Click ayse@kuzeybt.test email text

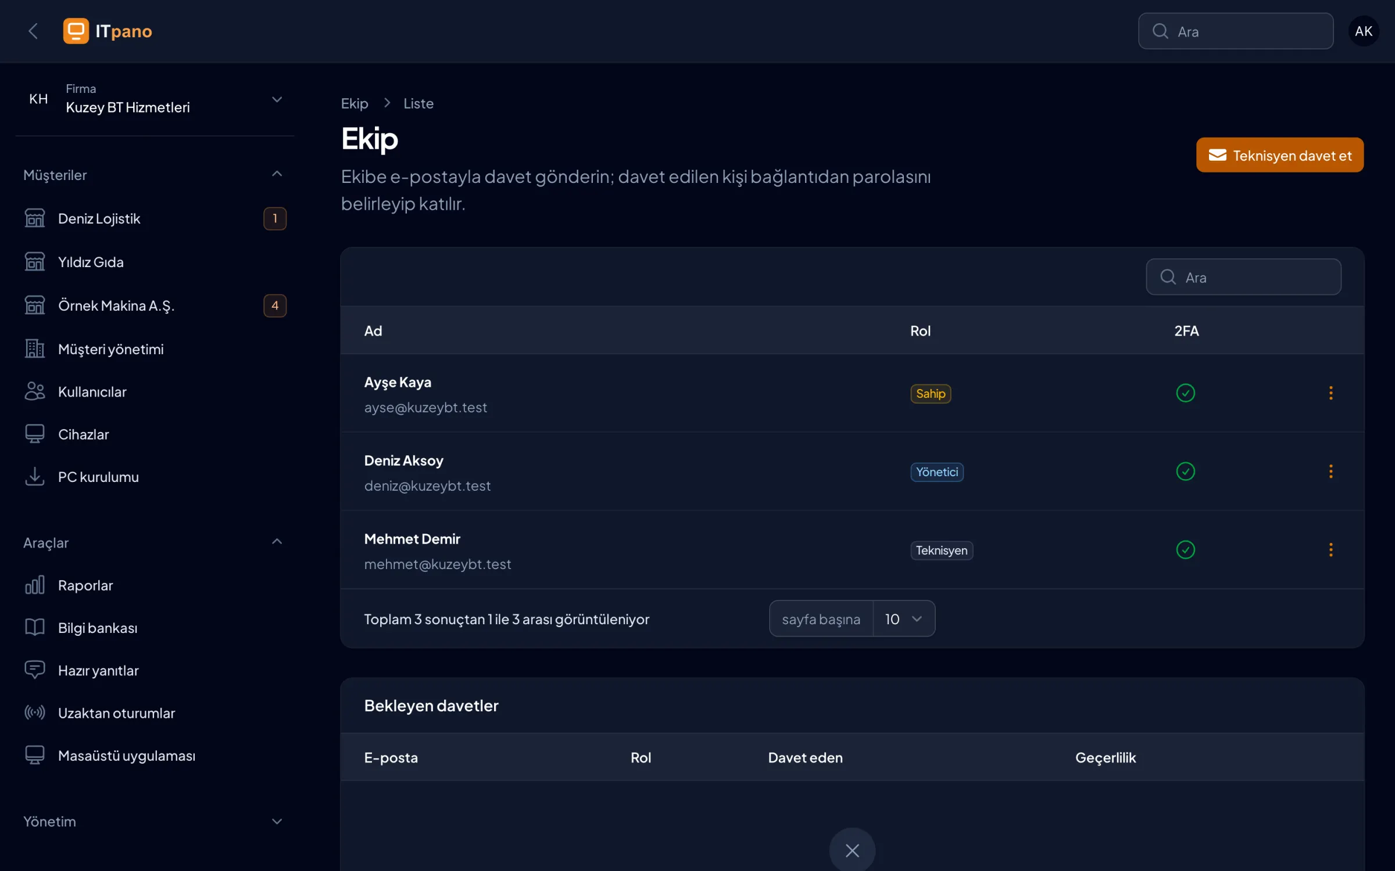click(425, 408)
